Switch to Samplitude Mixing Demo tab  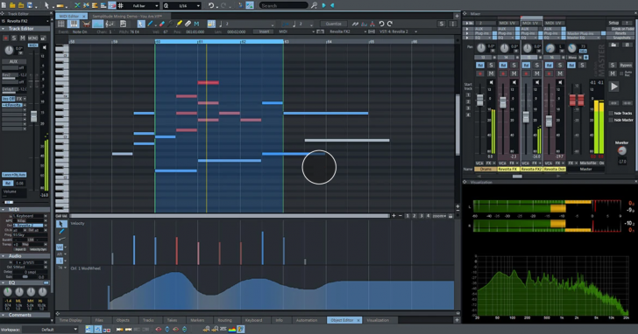pos(127,17)
